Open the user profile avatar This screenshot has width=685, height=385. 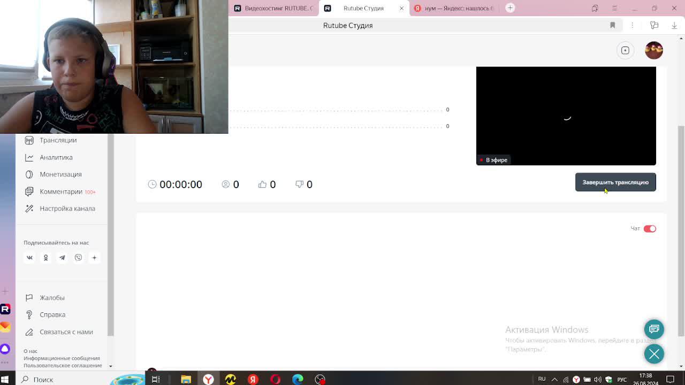click(653, 50)
